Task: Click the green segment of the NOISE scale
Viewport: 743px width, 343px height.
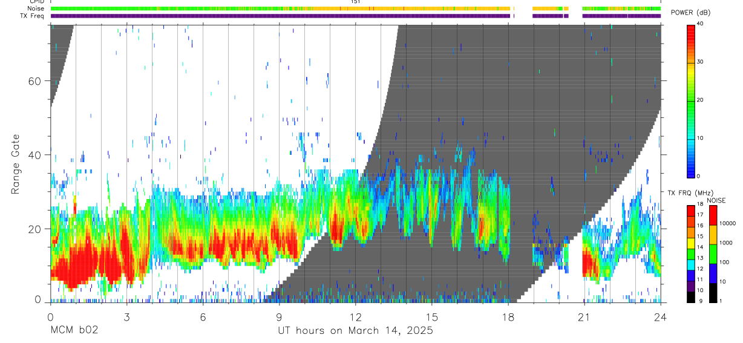Action: coord(713,253)
